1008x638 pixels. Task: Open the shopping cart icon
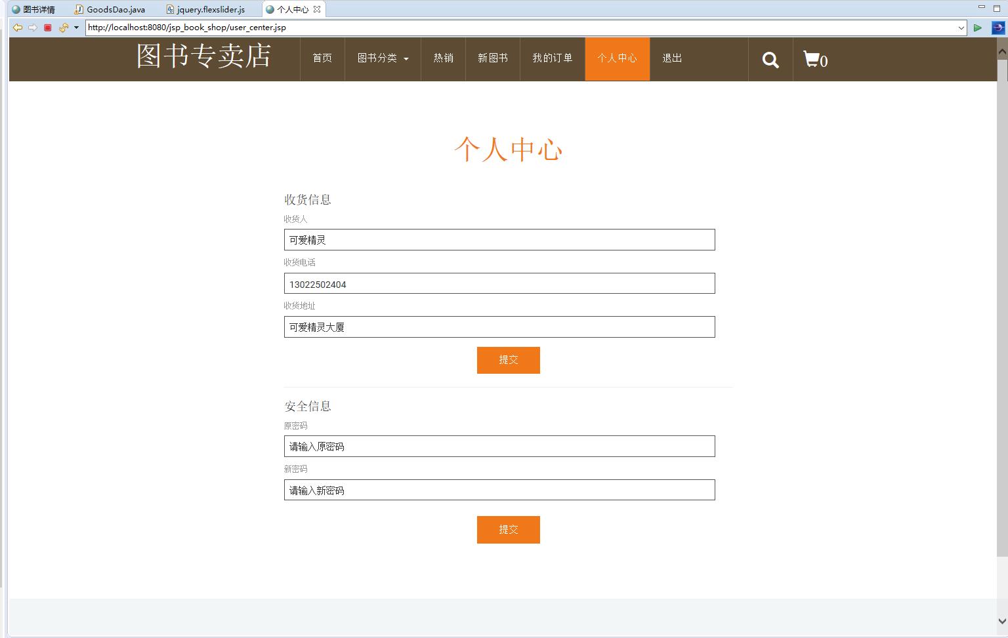click(x=812, y=59)
